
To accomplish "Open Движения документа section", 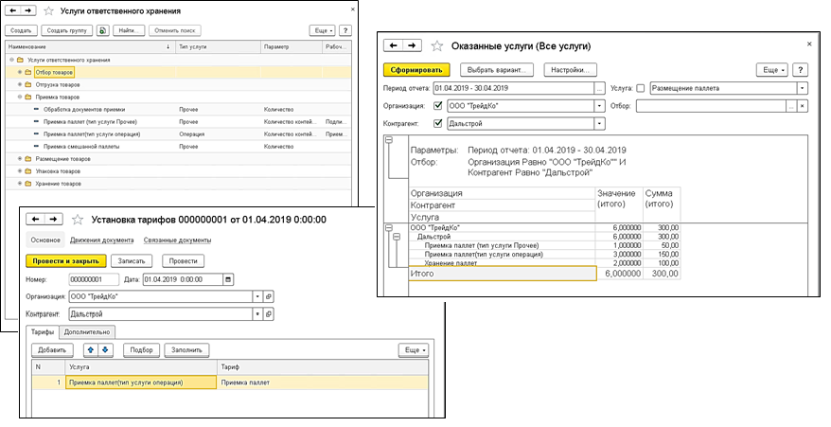I will coord(102,240).
